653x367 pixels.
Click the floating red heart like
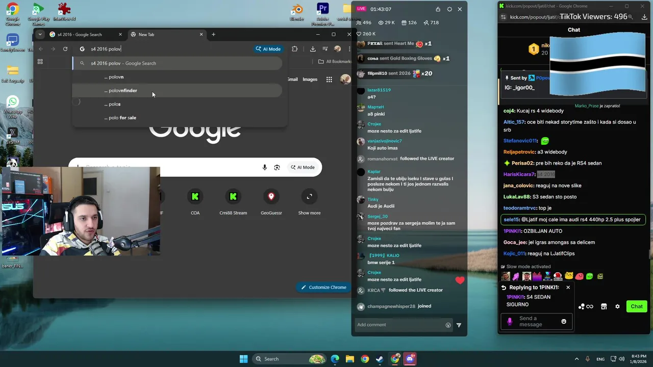[460, 280]
